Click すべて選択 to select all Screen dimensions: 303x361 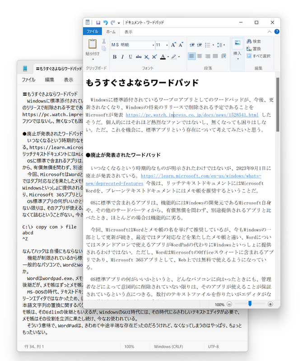259,56
